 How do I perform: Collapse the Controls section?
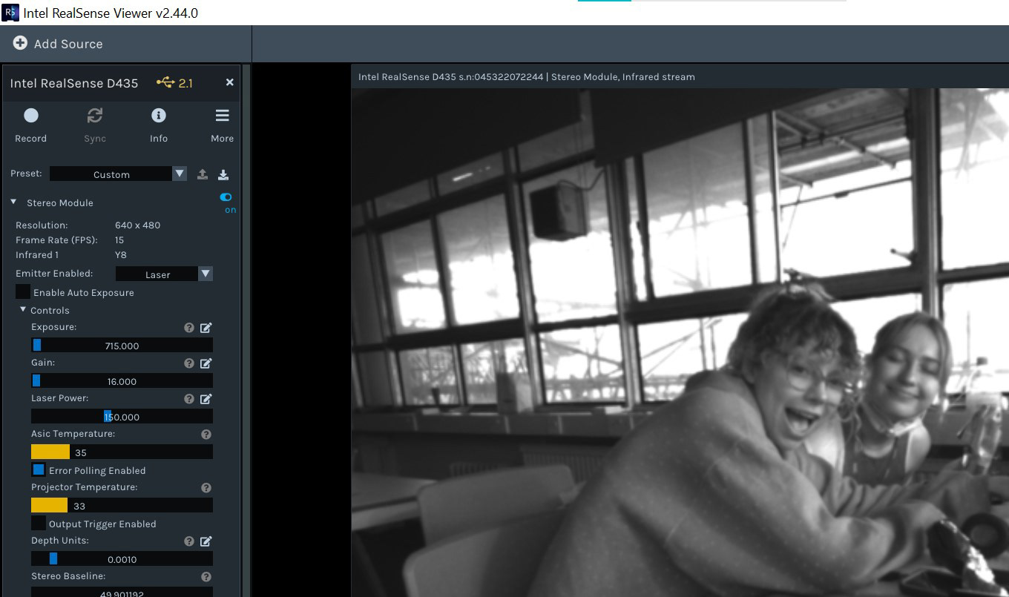(x=23, y=309)
